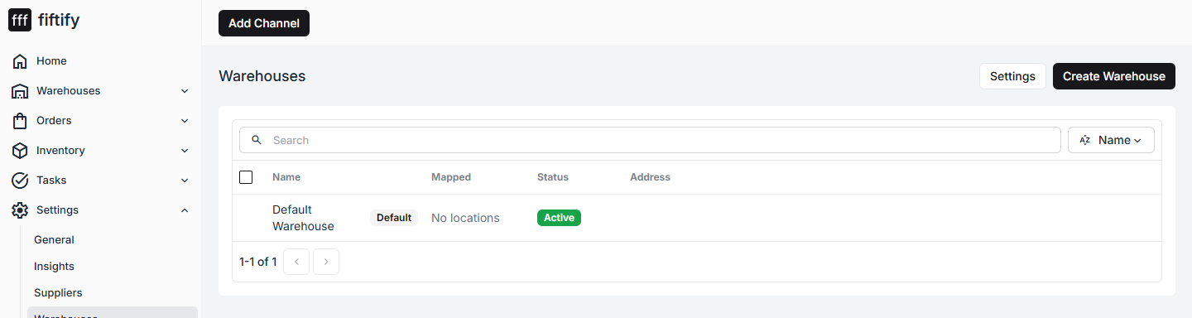Select the Settings menu label in sidebar
1192x318 pixels.
pyautogui.click(x=58, y=210)
